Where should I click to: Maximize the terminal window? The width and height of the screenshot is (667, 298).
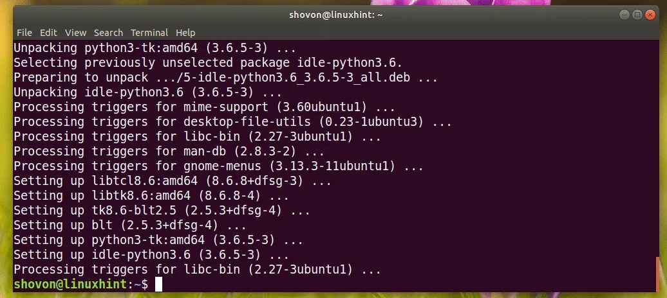click(x=637, y=15)
